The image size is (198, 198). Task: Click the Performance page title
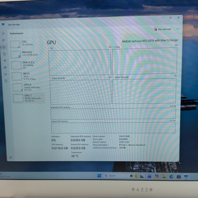click(17, 33)
